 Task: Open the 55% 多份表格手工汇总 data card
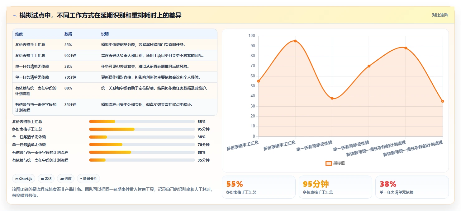[259, 187]
